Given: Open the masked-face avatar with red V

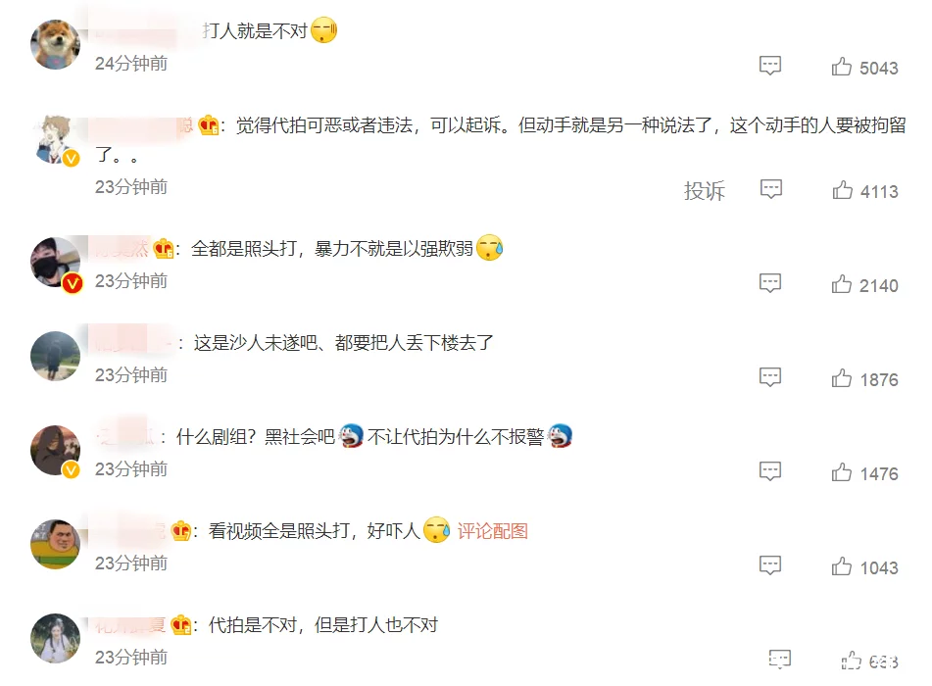Looking at the screenshot, I should click(55, 263).
